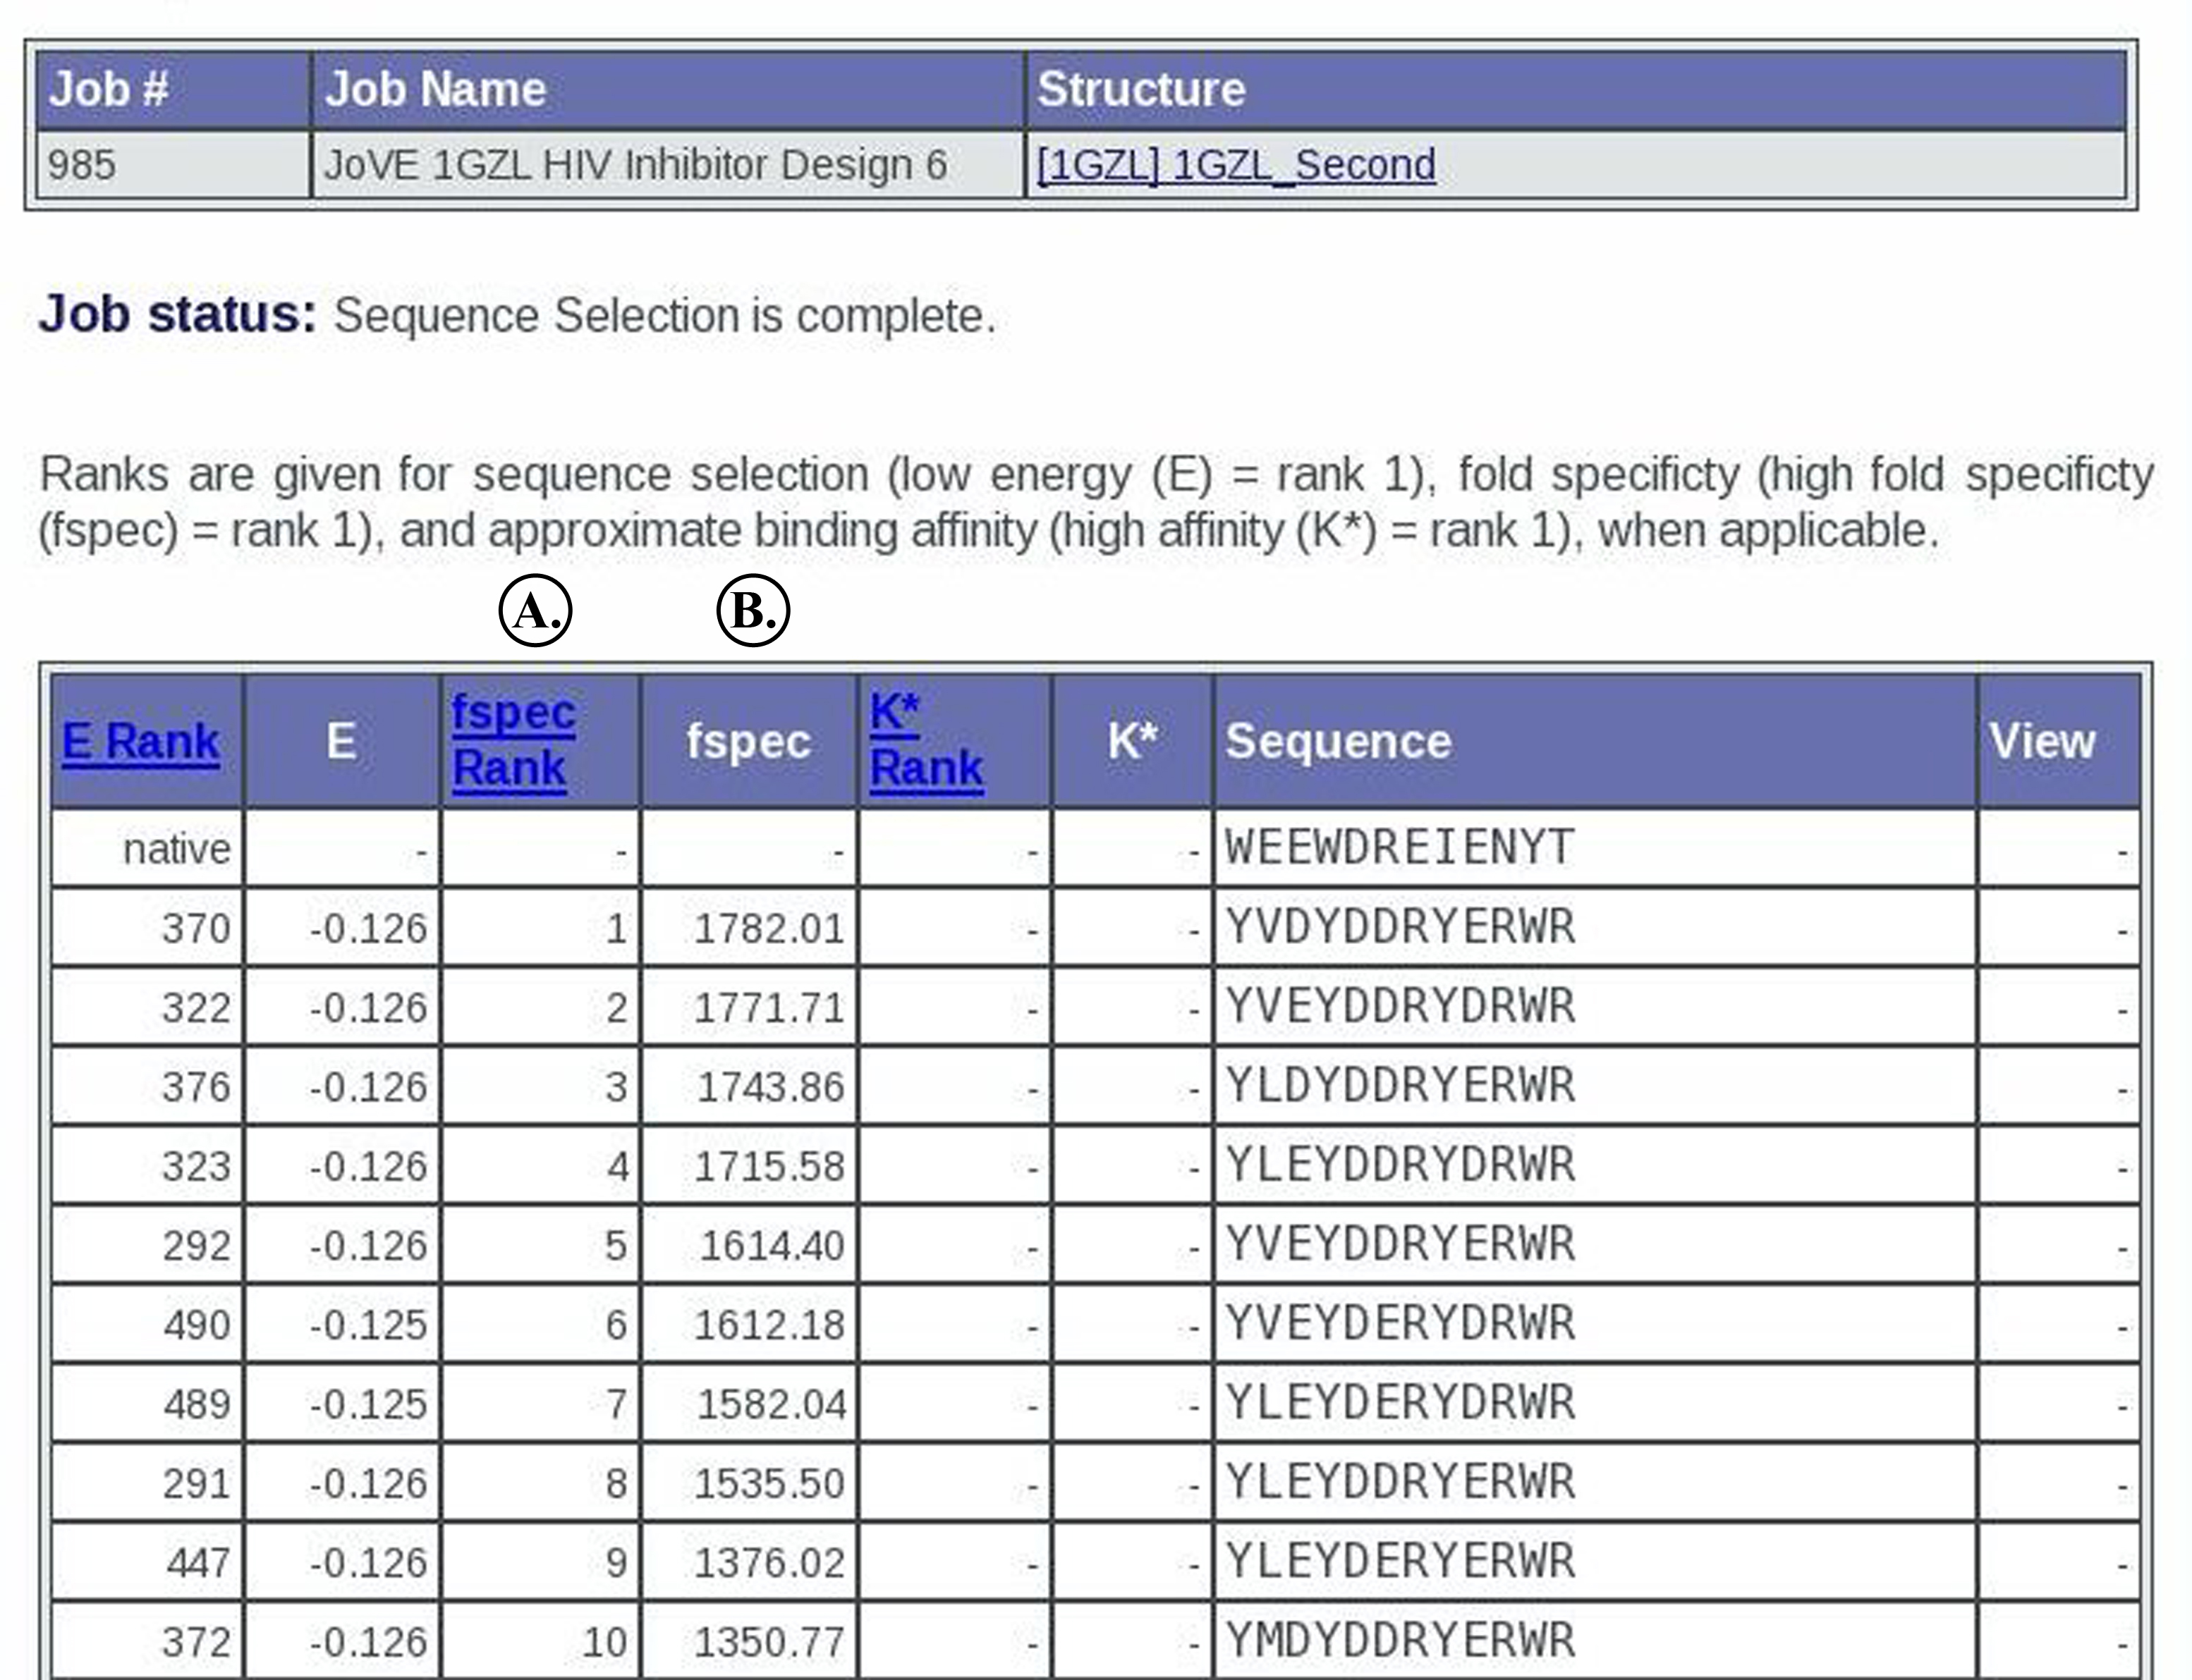Click sequence YVDYDDRYERWR in first ranked row
Viewport: 2192px width, 1680px height.
coord(1400,927)
